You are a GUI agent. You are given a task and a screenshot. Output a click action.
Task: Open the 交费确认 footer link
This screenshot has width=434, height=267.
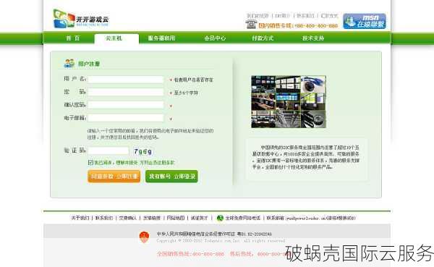(x=128, y=219)
